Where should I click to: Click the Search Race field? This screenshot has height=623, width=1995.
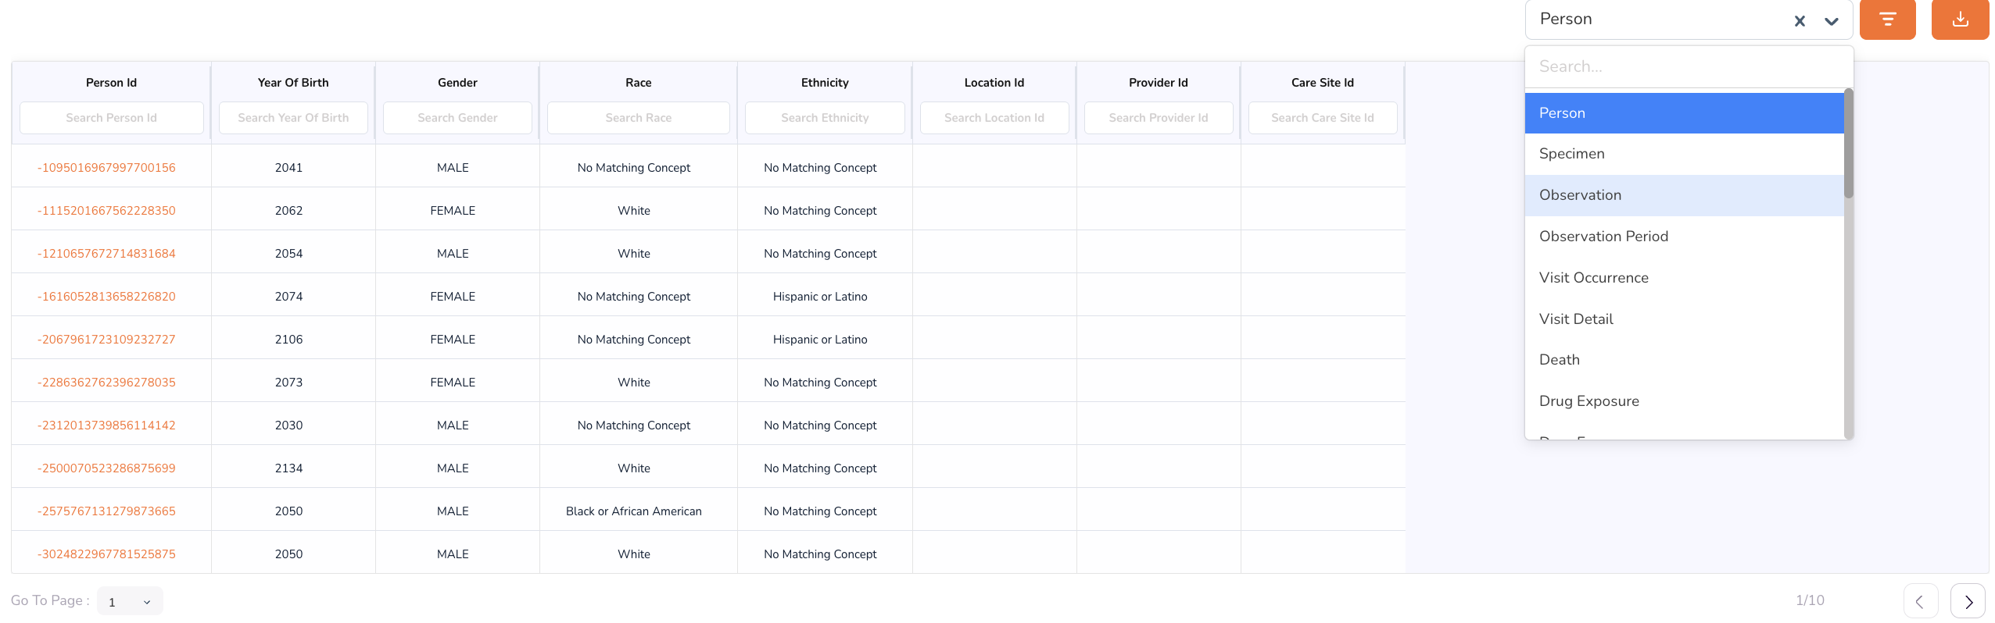click(638, 118)
